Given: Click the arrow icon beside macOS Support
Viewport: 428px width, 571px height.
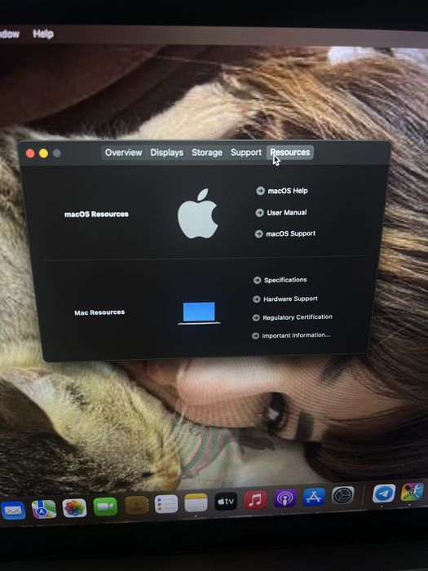Looking at the screenshot, I should (x=258, y=234).
